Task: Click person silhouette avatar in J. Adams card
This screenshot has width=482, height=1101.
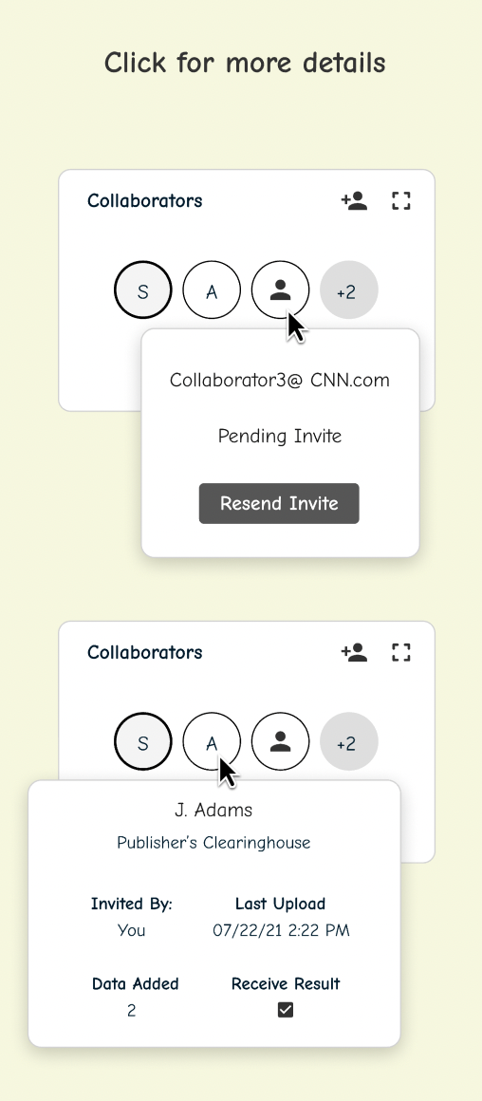Action: pos(281,741)
